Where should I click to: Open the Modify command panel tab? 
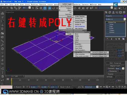(110, 12)
